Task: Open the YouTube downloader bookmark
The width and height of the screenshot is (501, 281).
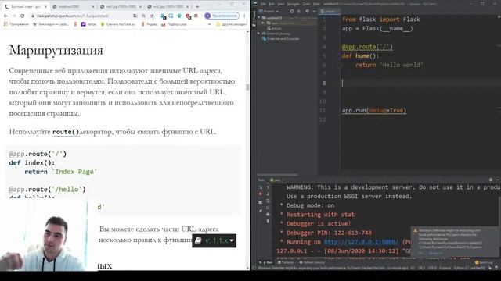Action: [118, 24]
